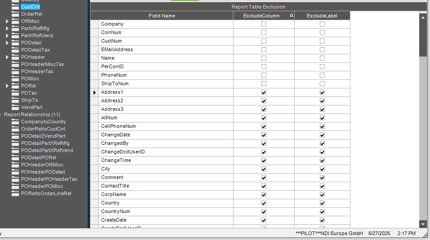Click the folder icon beside POMisc
Screen dimensions: 430x240
pyautogui.click(x=15, y=79)
